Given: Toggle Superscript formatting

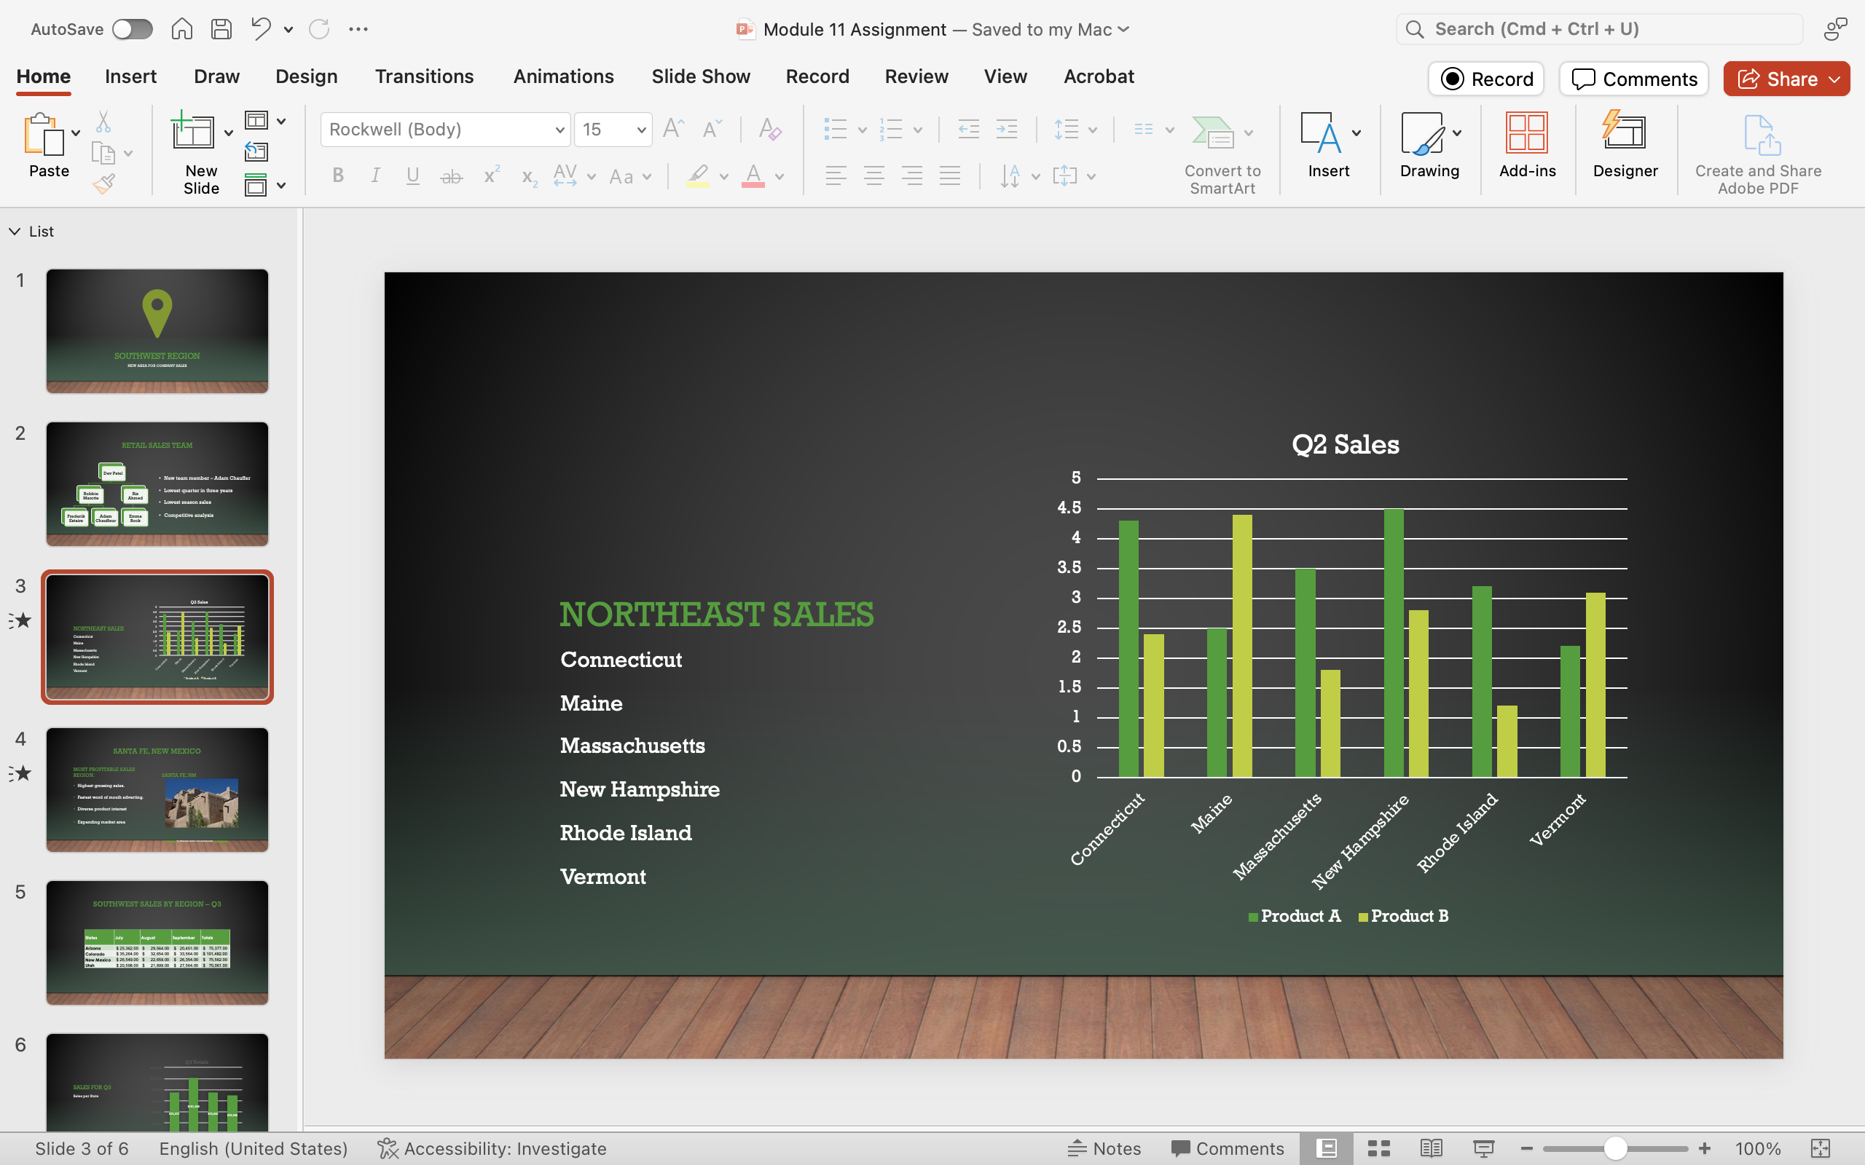Looking at the screenshot, I should pos(491,175).
